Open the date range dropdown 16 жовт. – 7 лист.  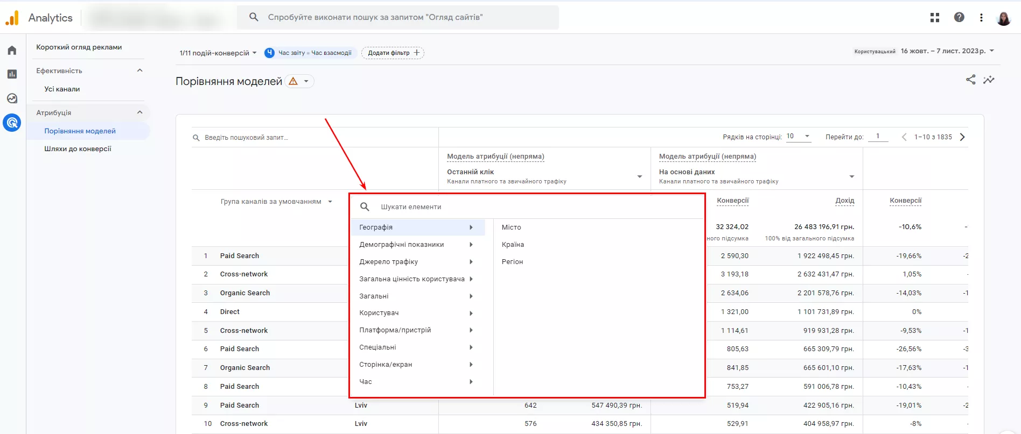point(947,51)
